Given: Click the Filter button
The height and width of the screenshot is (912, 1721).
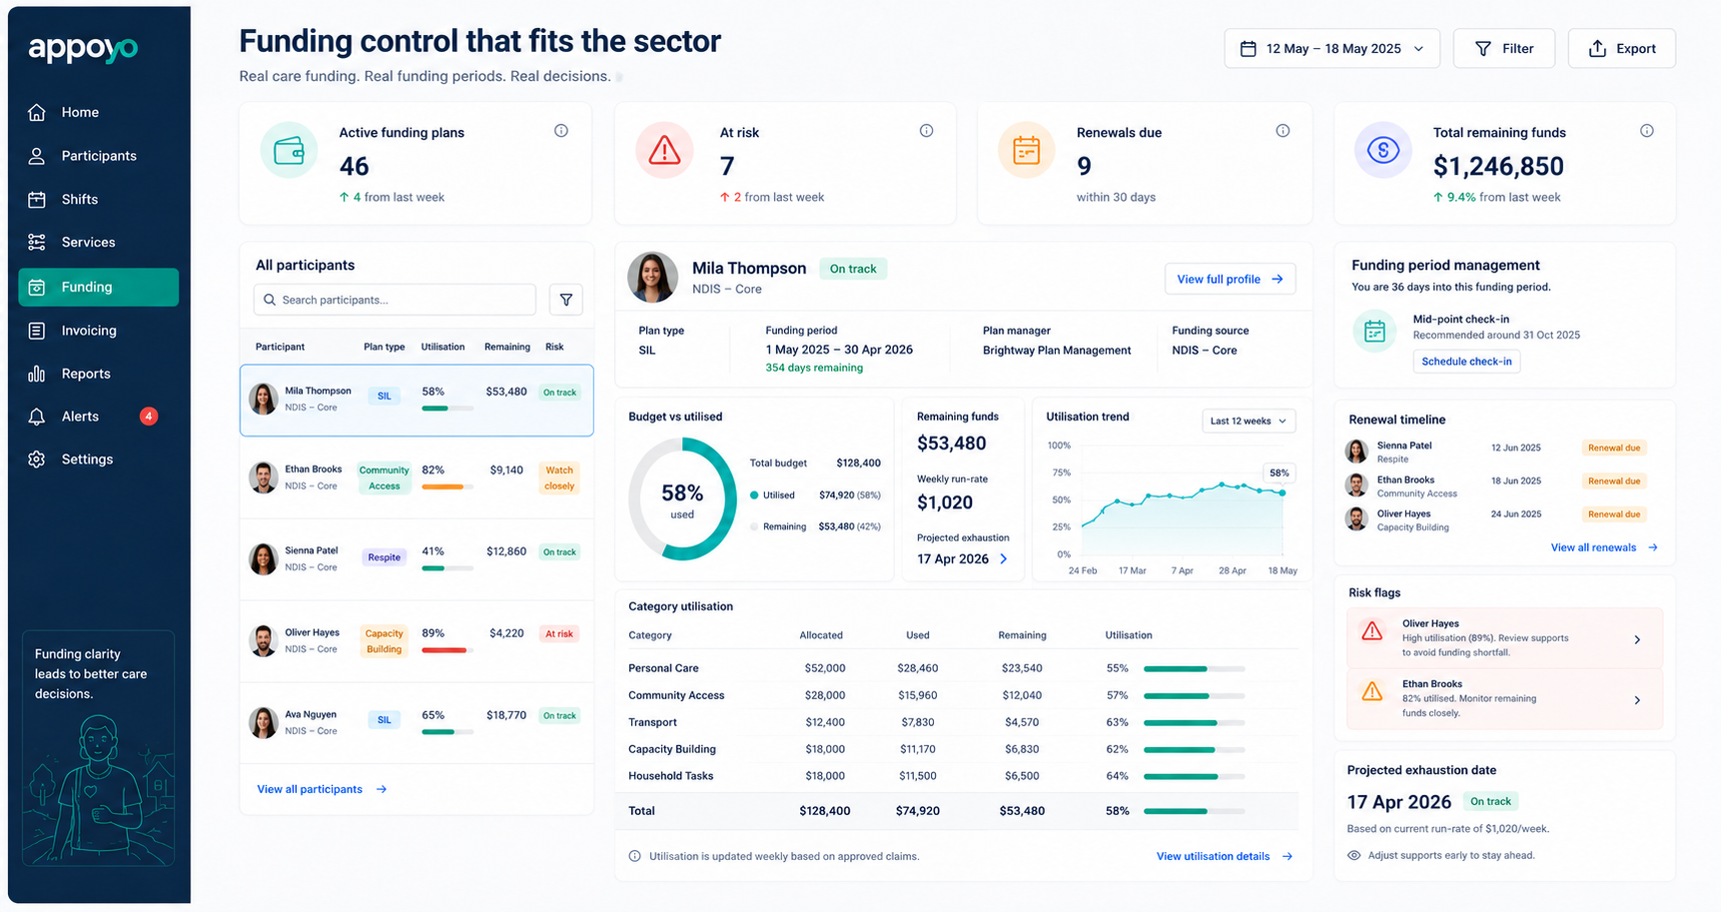Looking at the screenshot, I should point(1504,48).
